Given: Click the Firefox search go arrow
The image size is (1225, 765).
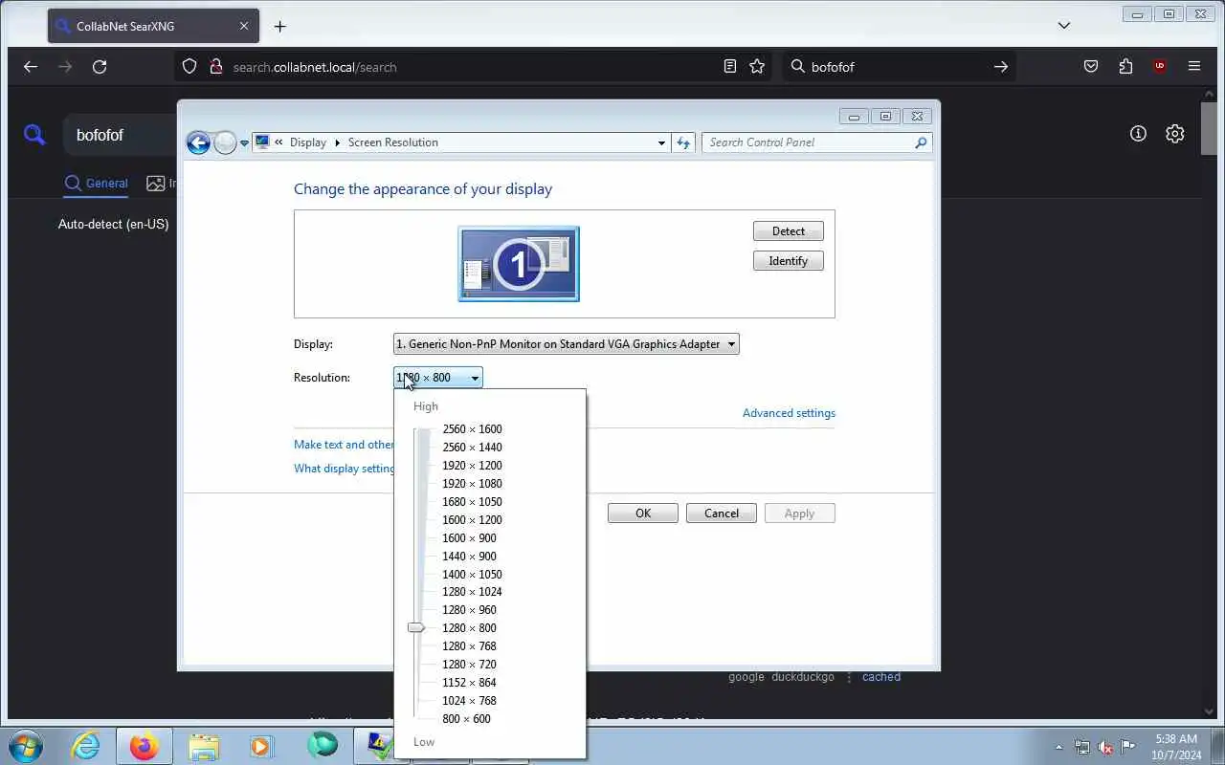Looking at the screenshot, I should click(x=1000, y=67).
